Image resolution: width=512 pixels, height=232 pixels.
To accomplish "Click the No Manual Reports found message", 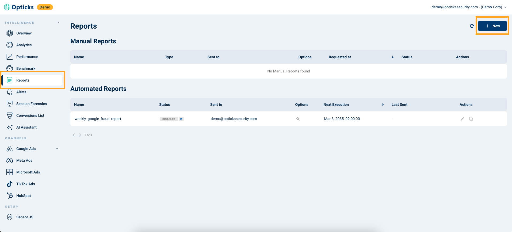I will click(x=289, y=71).
